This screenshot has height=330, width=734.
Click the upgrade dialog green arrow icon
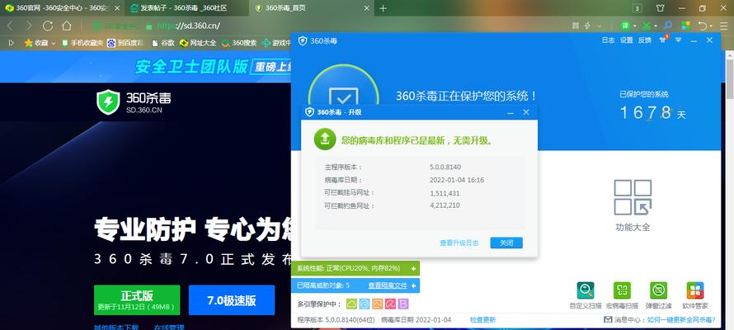click(x=325, y=139)
